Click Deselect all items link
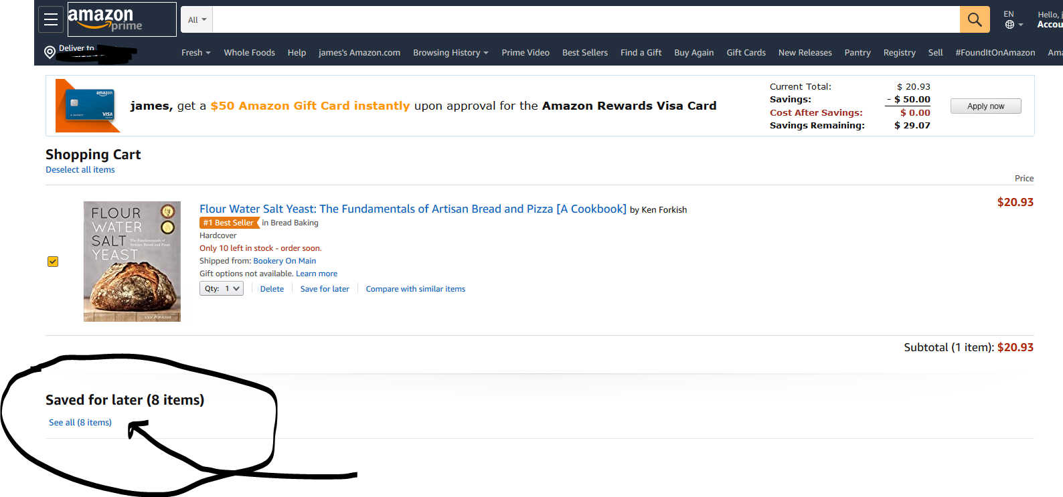 (80, 170)
